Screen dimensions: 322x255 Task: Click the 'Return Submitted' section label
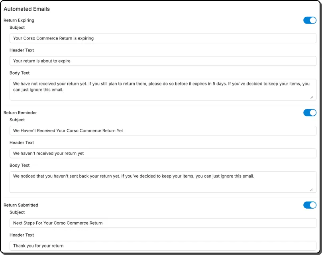(20, 205)
